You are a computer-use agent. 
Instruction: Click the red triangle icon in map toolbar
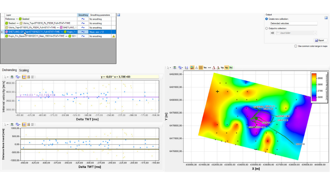214,68
